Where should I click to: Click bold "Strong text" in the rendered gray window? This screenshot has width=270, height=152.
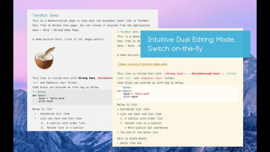[x=87, y=78]
